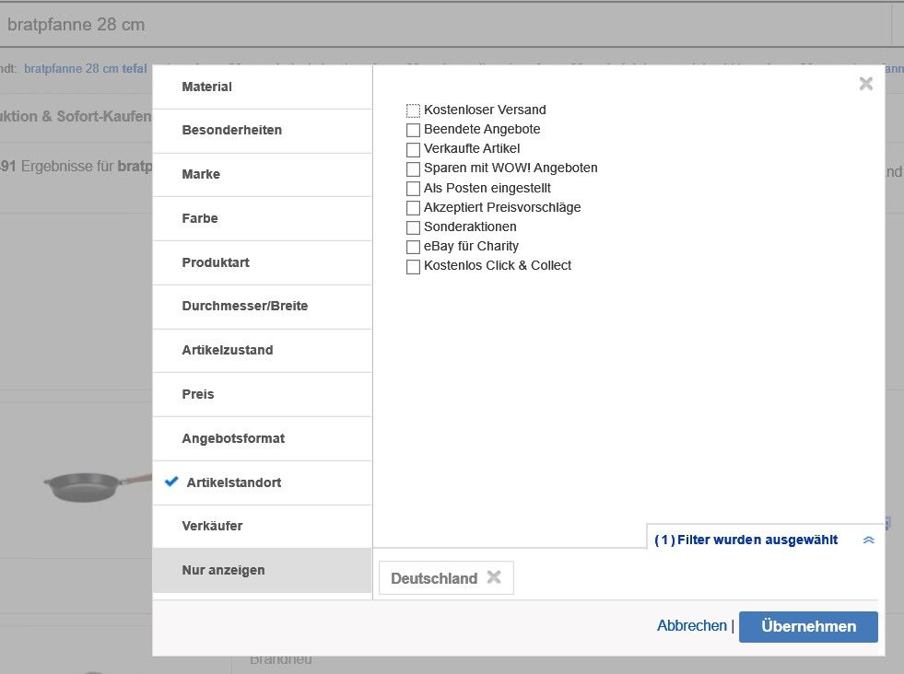The image size is (904, 674).
Task: Check Sparen mit WOW! Angeboten
Action: click(412, 168)
